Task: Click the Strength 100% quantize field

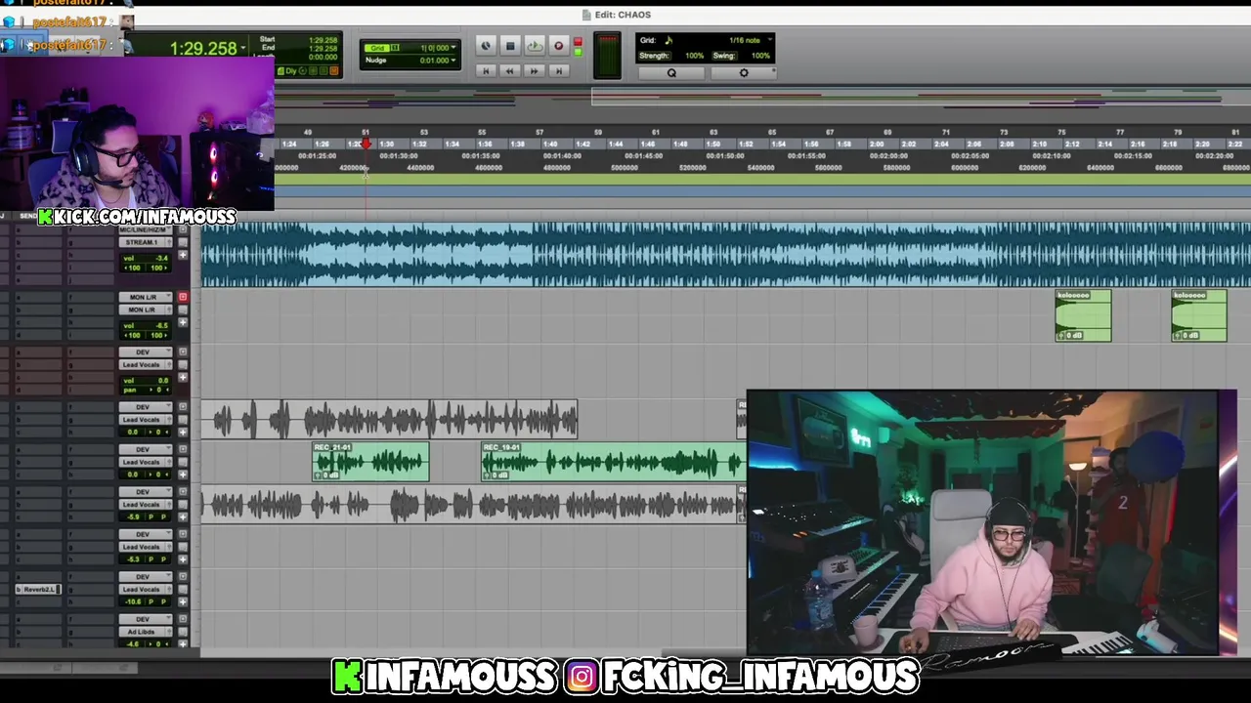Action: click(672, 56)
